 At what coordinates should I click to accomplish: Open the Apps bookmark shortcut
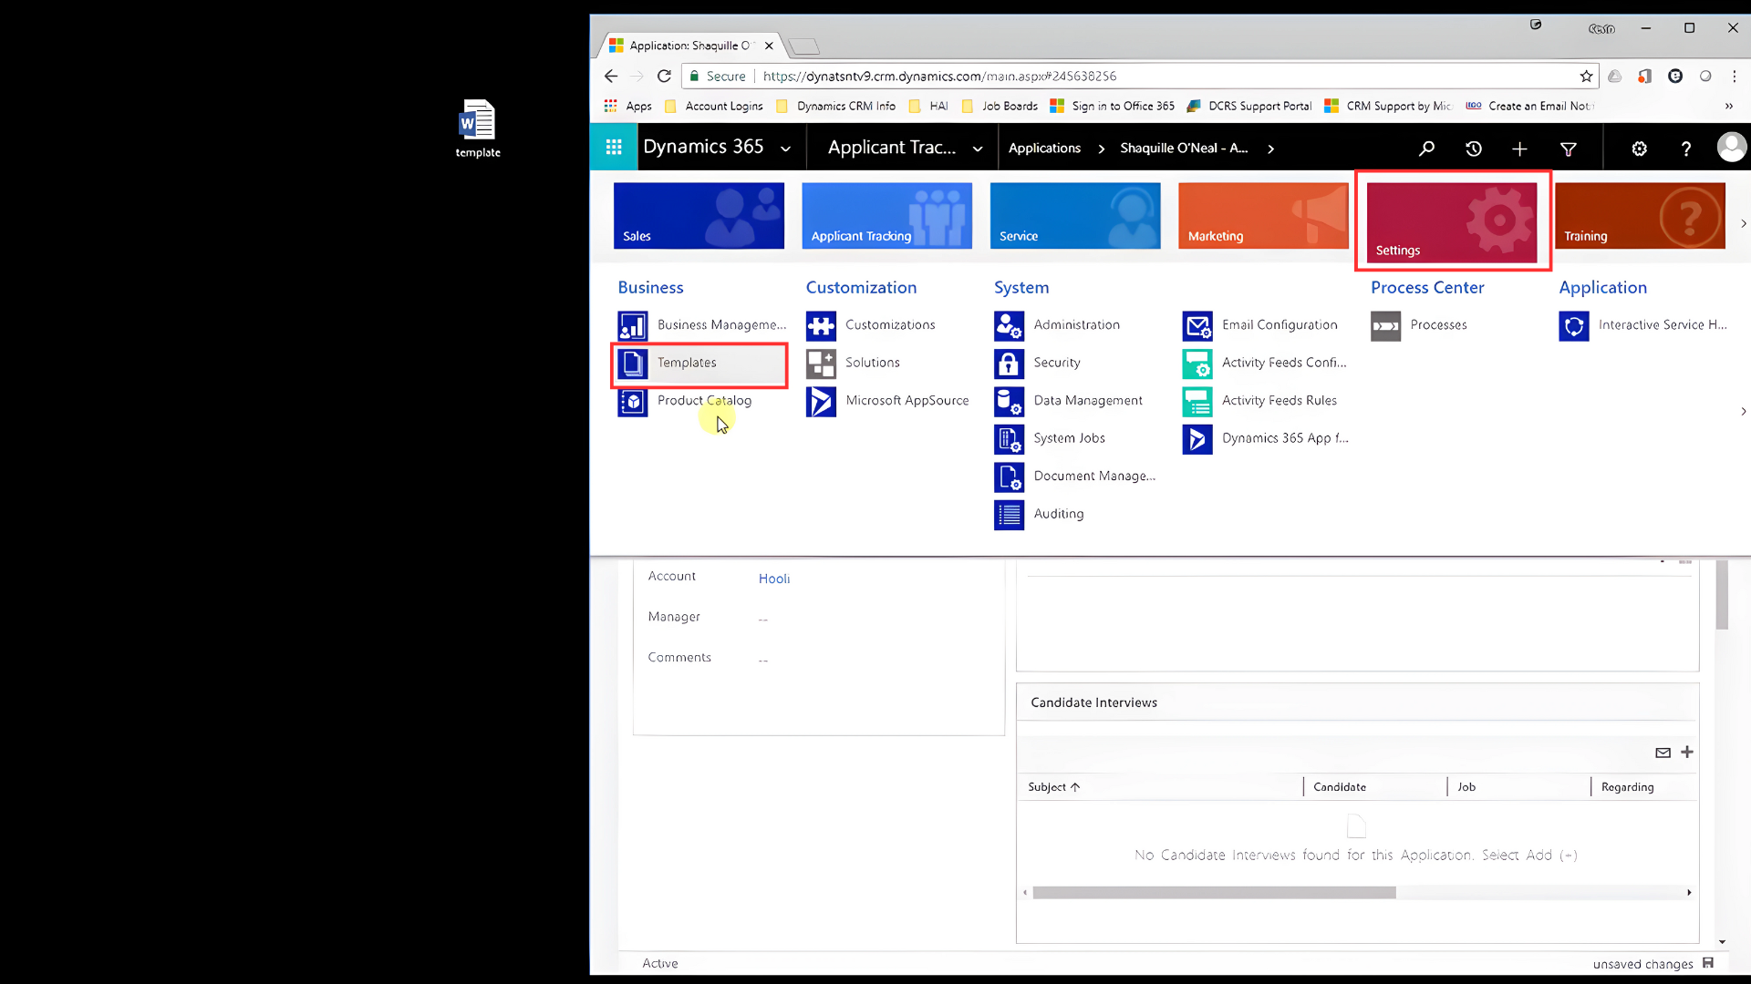pyautogui.click(x=627, y=107)
